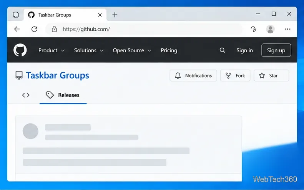The image size is (304, 190).
Task: Open the Taskbar Groups repository link
Action: click(58, 75)
